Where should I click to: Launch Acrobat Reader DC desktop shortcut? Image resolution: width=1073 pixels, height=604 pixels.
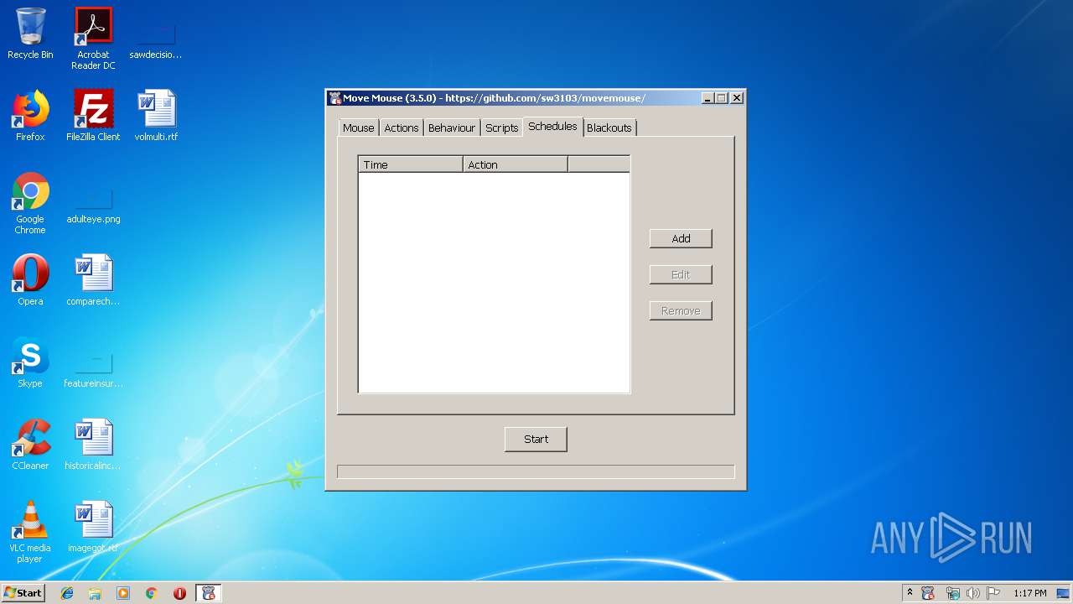(x=93, y=39)
